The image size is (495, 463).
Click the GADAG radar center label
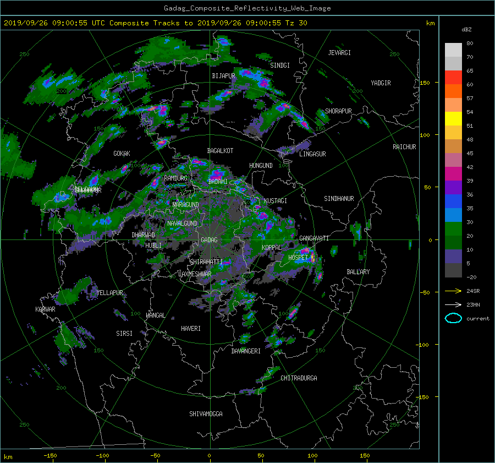click(x=209, y=240)
